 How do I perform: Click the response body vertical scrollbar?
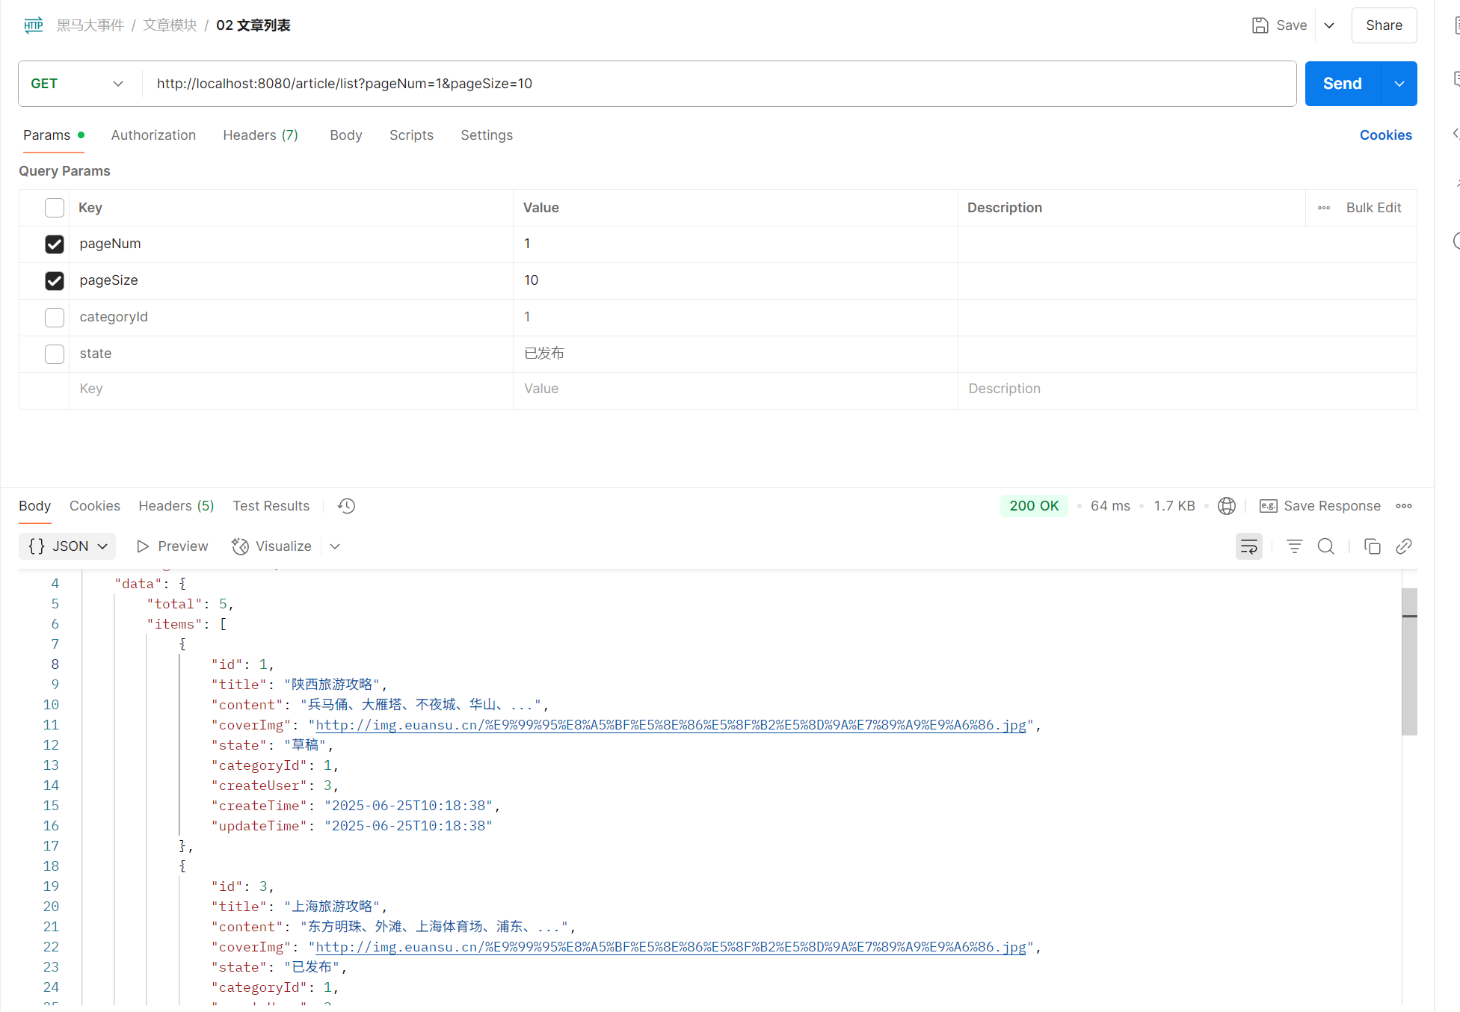point(1409,661)
